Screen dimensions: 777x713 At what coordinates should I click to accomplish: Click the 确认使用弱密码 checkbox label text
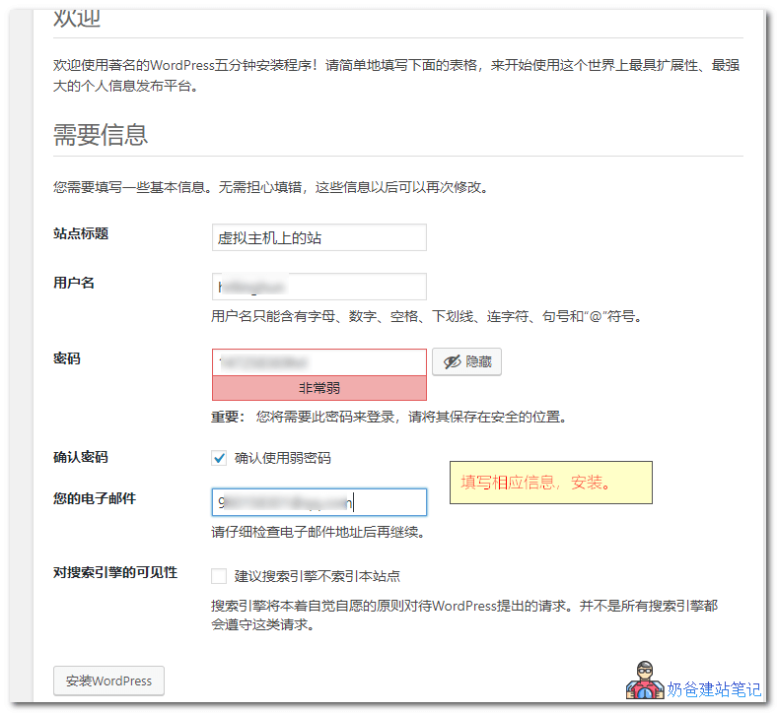click(x=282, y=458)
